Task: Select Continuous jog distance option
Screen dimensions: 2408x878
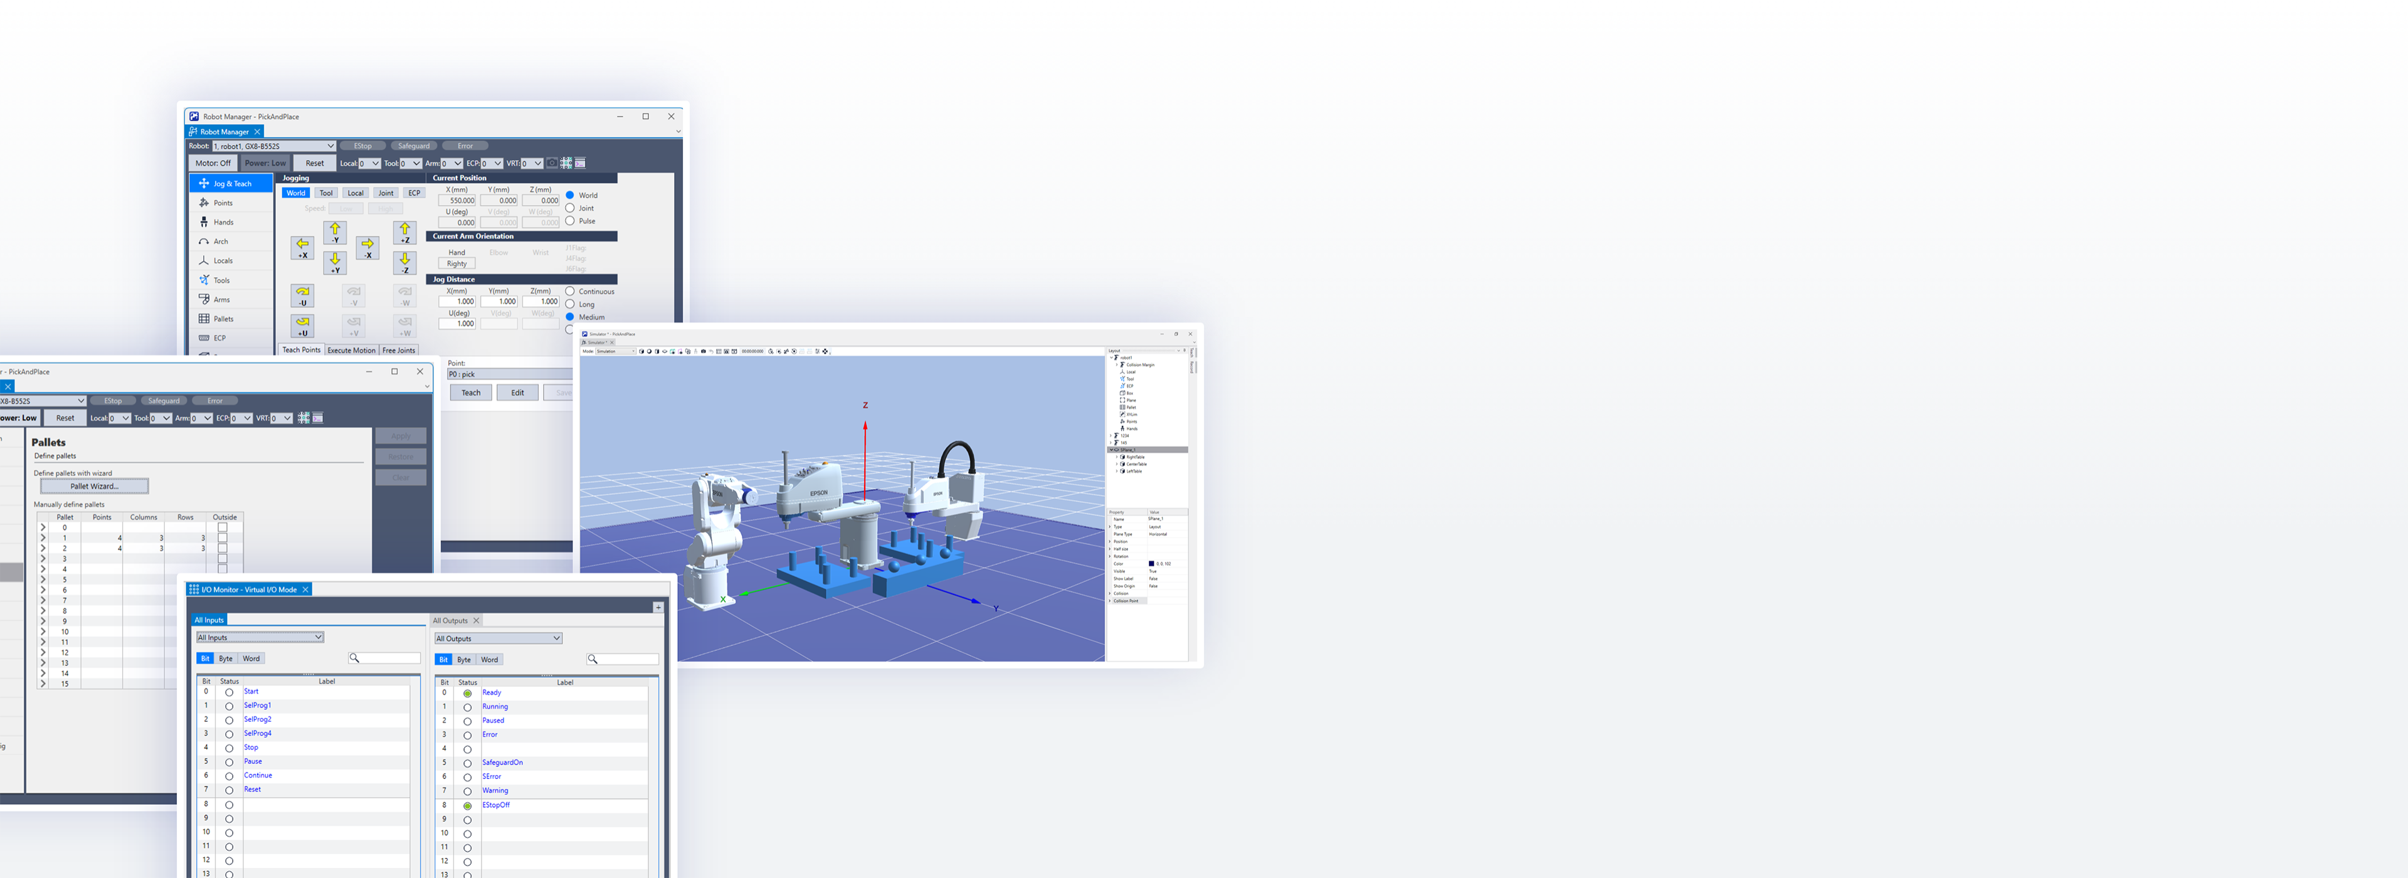Action: pos(570,292)
